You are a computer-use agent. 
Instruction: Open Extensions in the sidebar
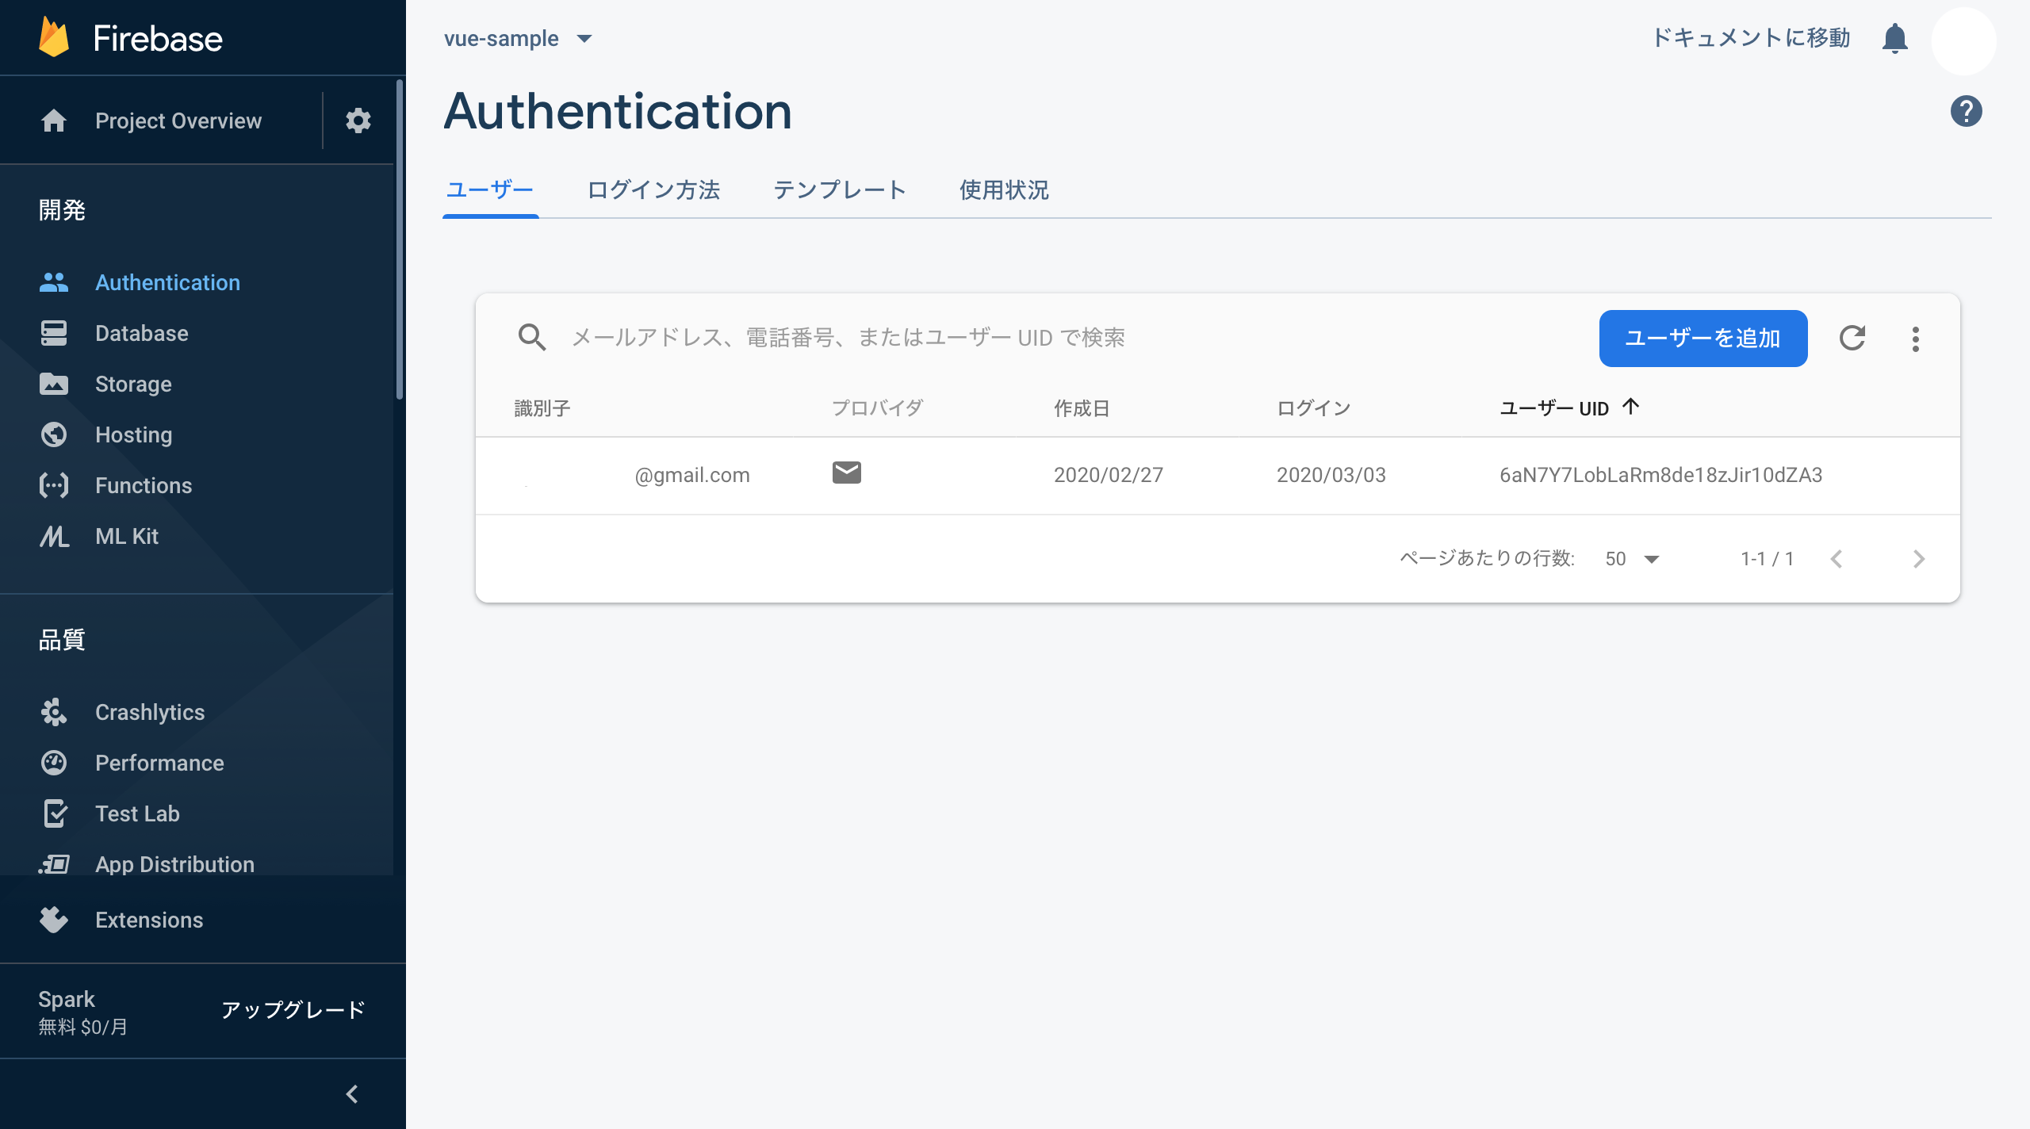coord(149,920)
